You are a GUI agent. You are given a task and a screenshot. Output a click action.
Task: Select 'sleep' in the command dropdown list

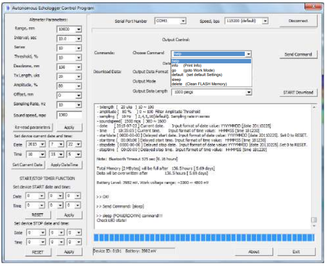tap(177, 79)
